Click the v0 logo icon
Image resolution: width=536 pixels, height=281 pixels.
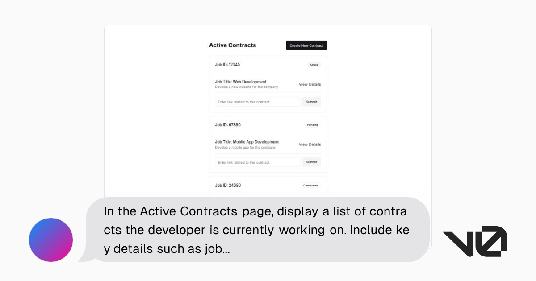[475, 240]
